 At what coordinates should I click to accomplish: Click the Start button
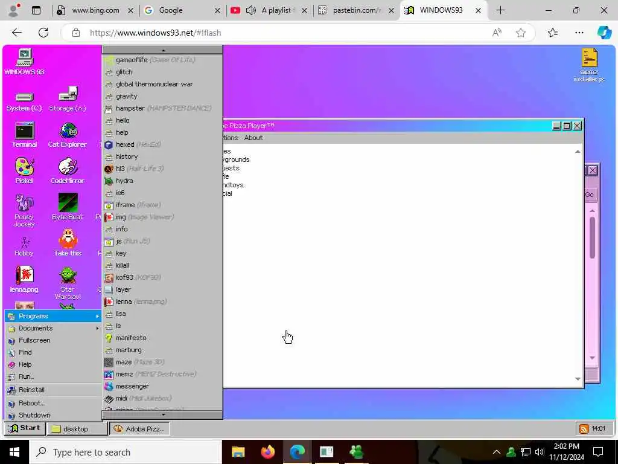point(24,428)
